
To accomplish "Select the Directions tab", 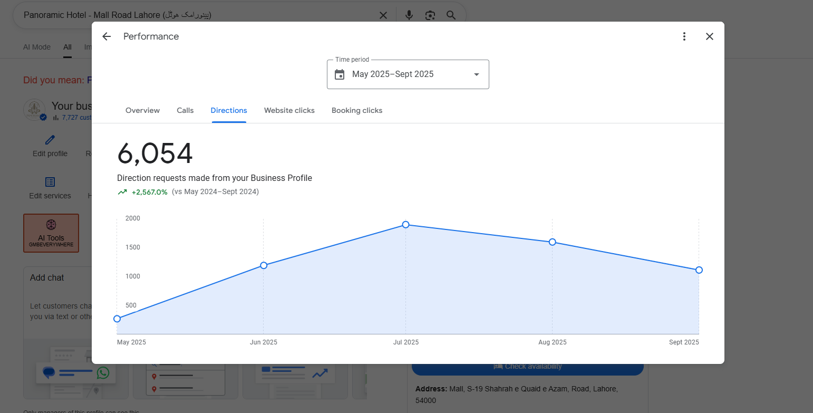I will pyautogui.click(x=229, y=110).
